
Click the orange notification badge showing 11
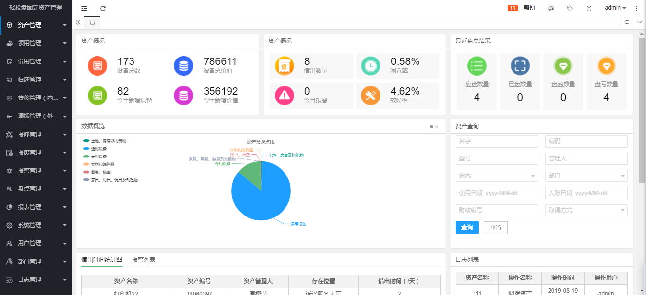coord(513,8)
